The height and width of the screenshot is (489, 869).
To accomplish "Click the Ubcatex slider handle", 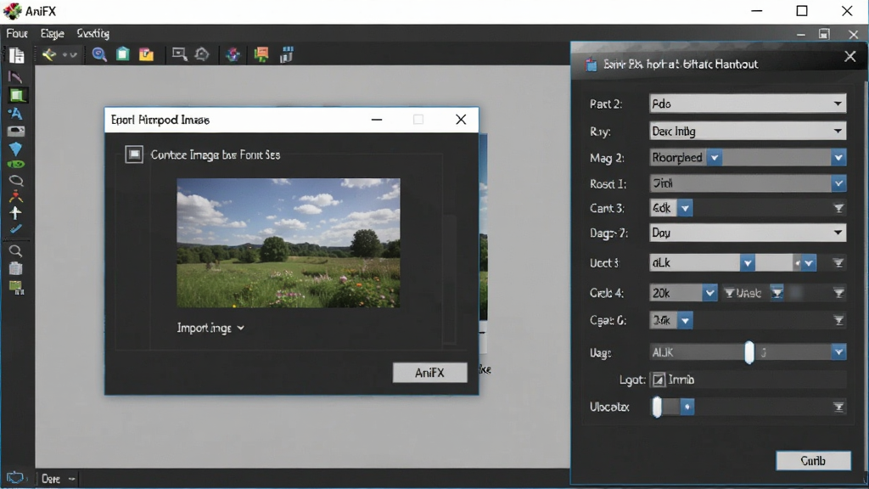I will click(658, 407).
